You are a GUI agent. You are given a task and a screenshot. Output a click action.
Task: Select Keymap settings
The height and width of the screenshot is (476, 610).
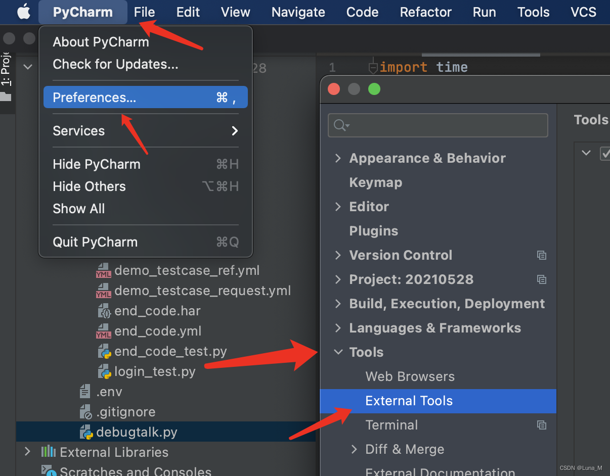pyautogui.click(x=376, y=182)
